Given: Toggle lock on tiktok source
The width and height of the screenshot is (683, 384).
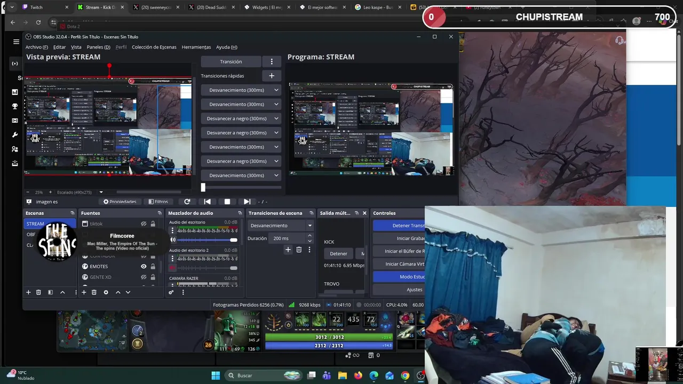Looking at the screenshot, I should point(153,224).
